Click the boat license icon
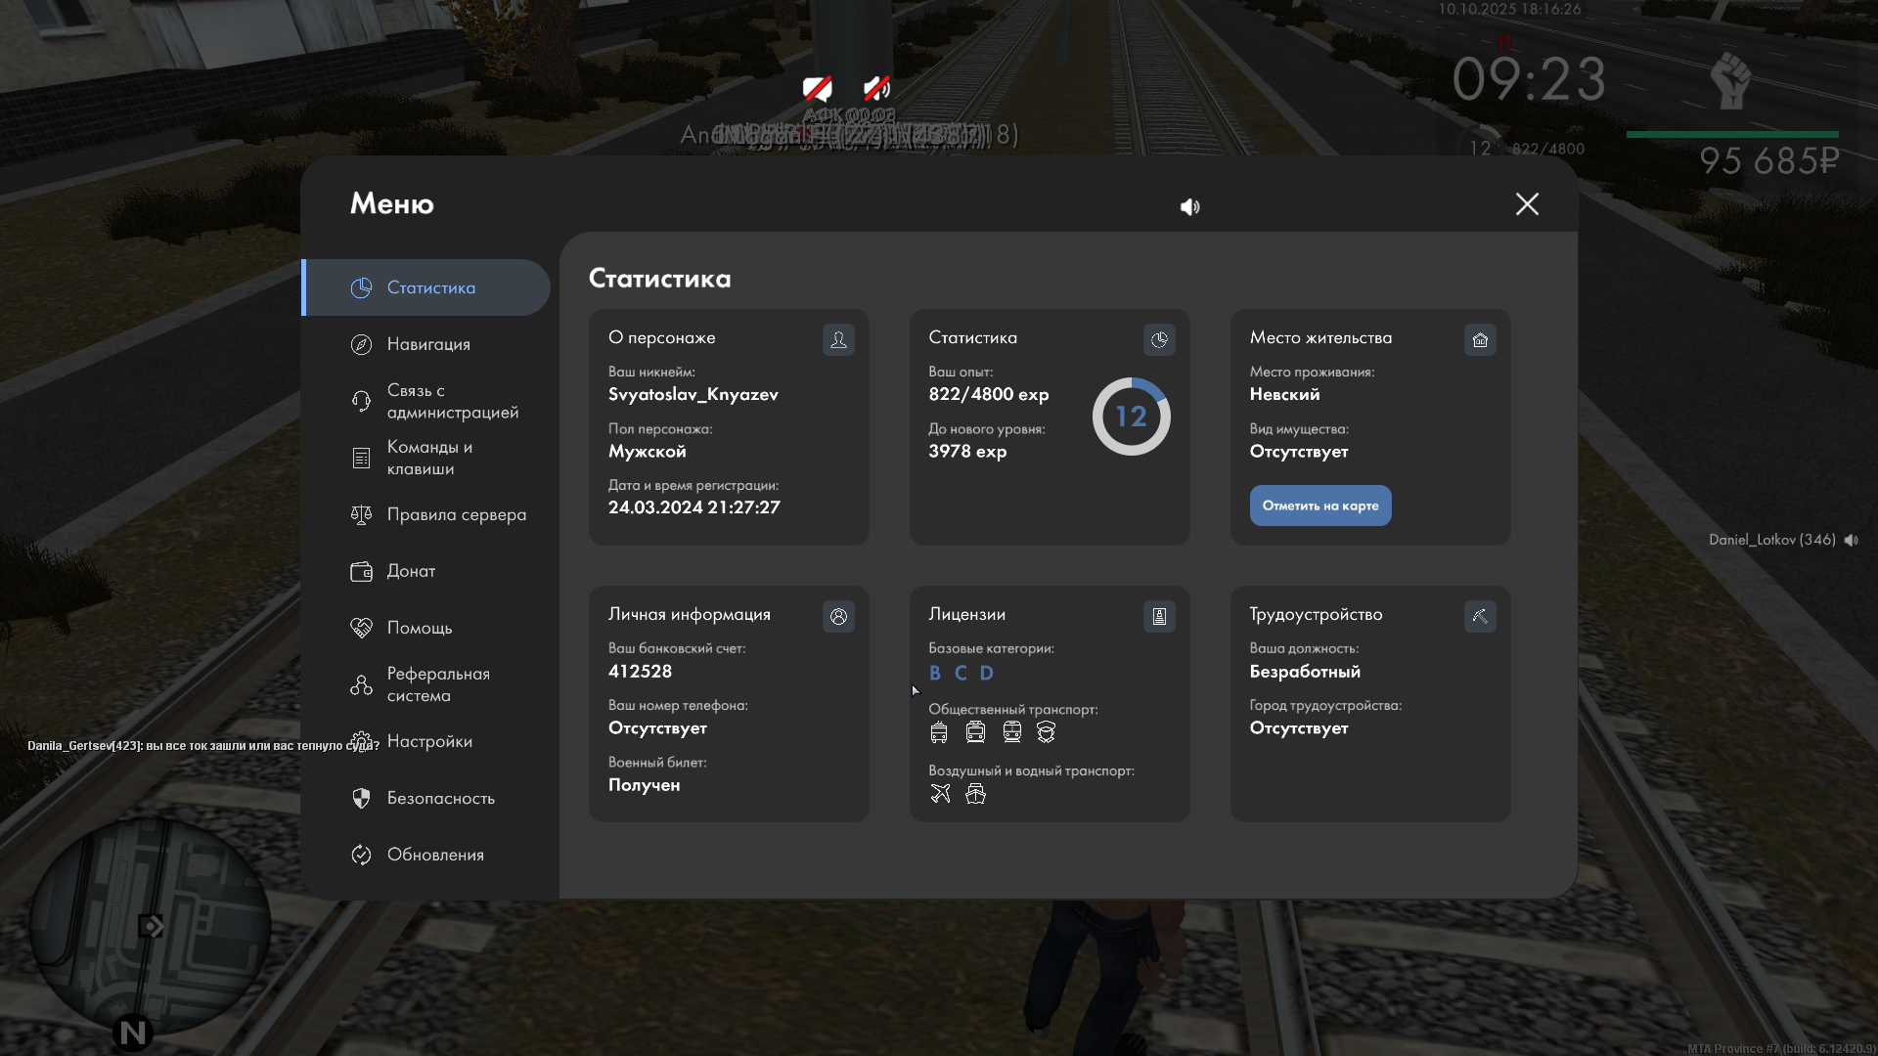The width and height of the screenshot is (1878, 1056). [x=975, y=794]
